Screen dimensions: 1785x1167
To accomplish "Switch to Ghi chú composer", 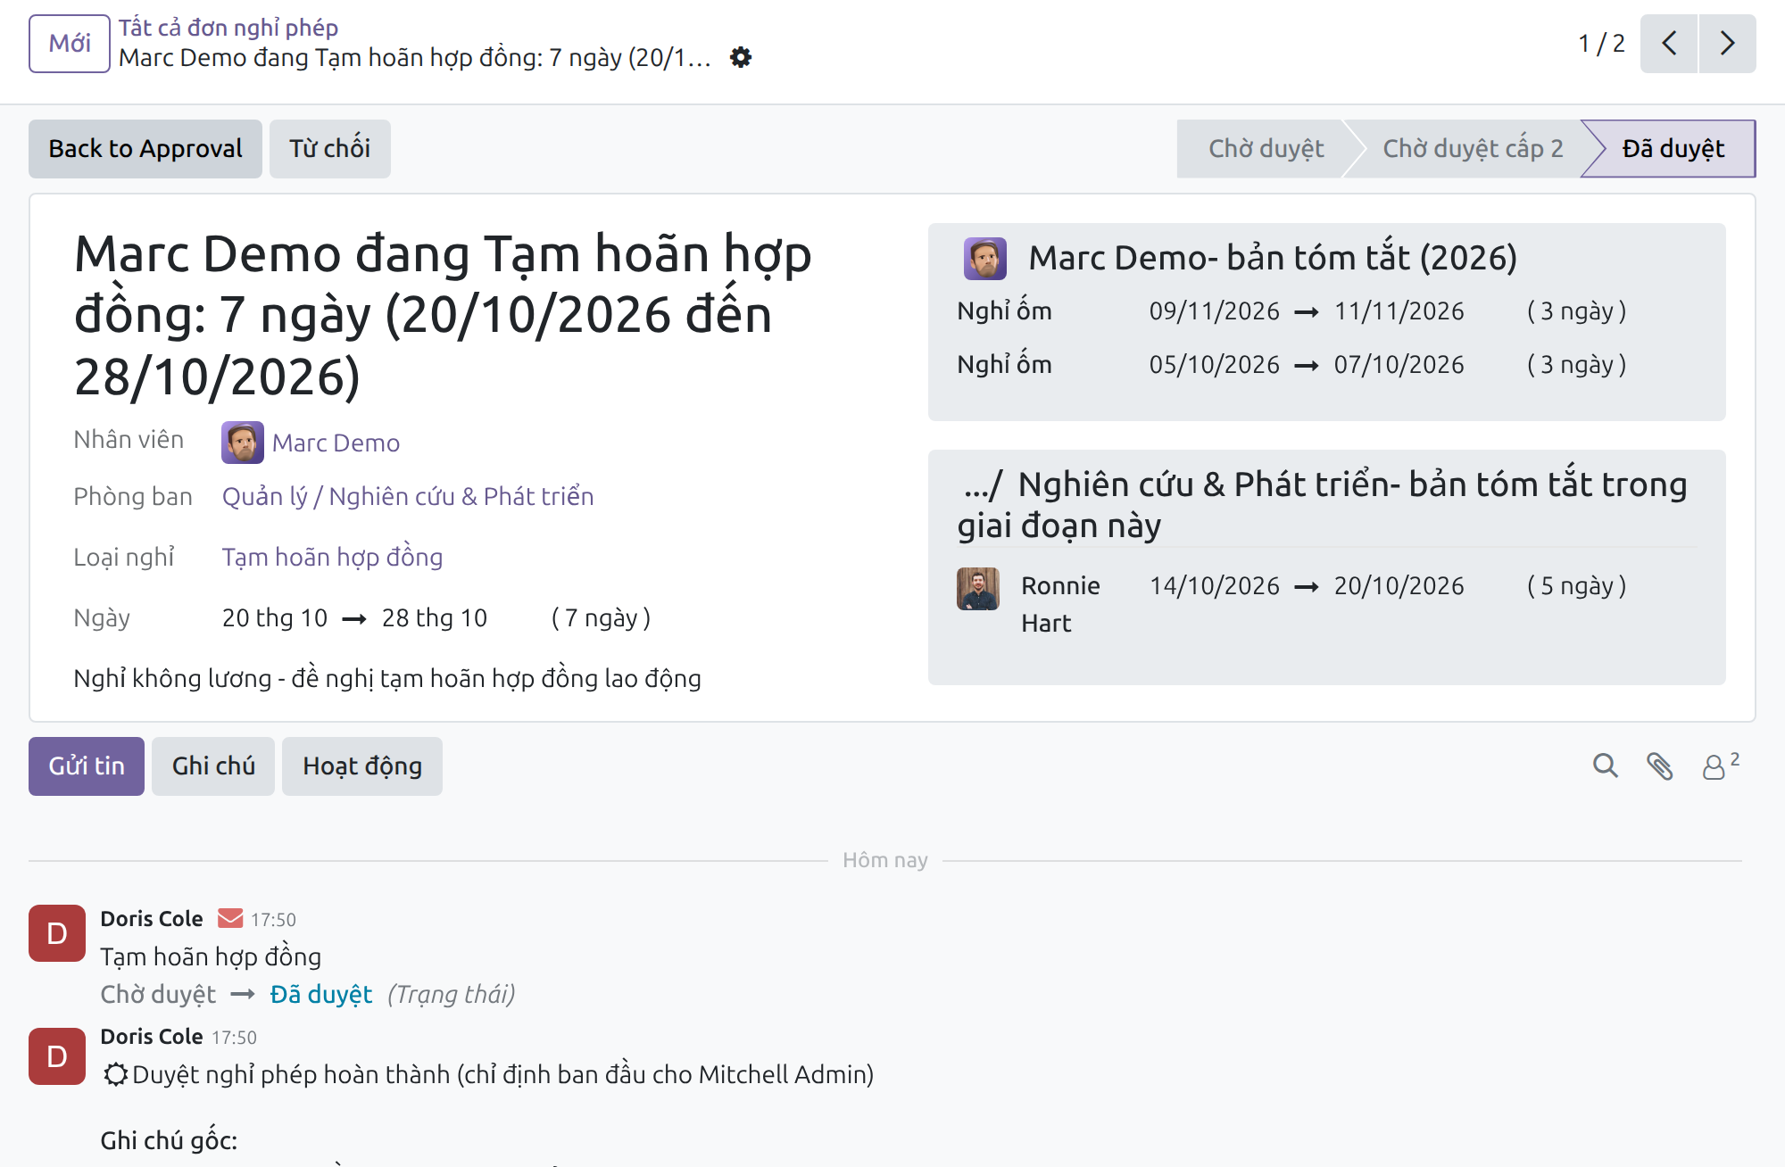I will [213, 766].
